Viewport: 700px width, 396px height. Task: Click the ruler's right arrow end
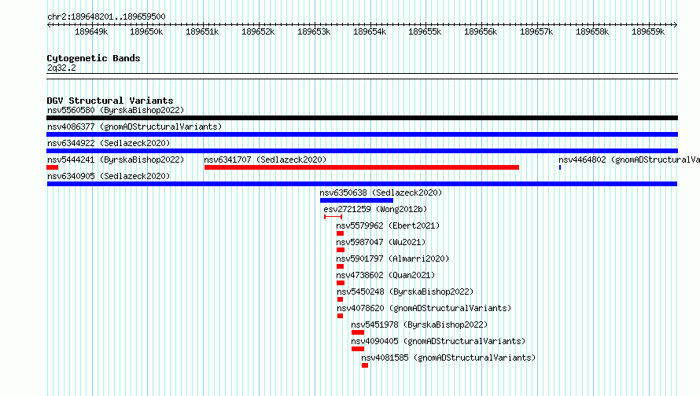click(x=676, y=24)
